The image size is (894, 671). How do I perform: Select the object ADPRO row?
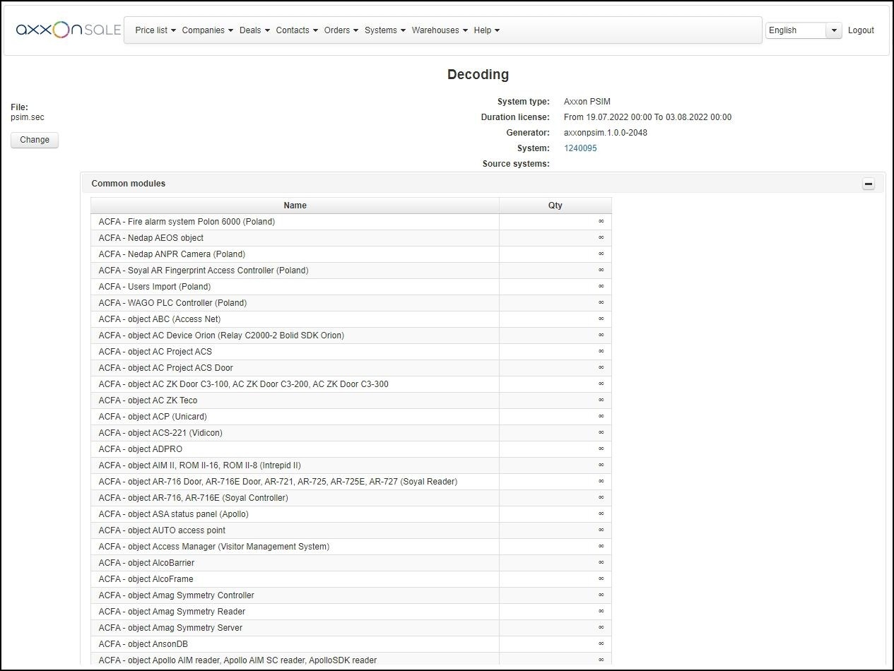click(x=351, y=449)
